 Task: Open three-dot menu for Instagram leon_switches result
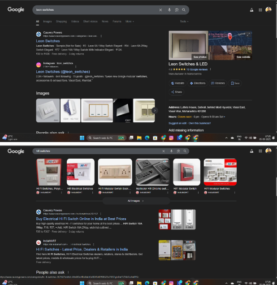(x=76, y=67)
